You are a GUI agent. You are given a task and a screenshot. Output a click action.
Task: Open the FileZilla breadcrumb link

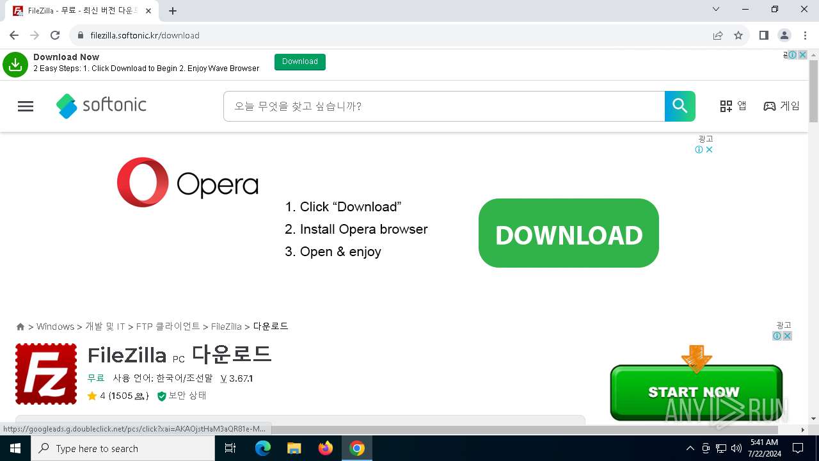point(227,327)
